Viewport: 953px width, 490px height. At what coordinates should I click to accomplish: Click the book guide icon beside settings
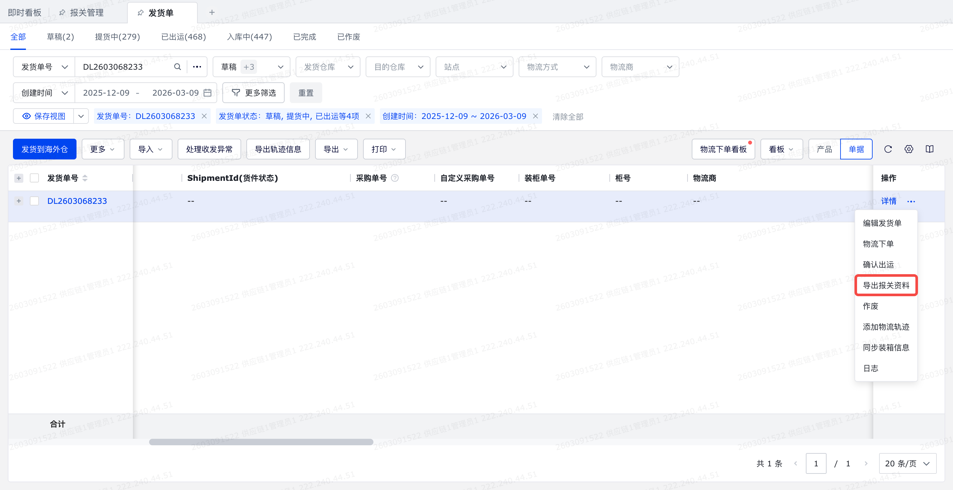point(930,149)
